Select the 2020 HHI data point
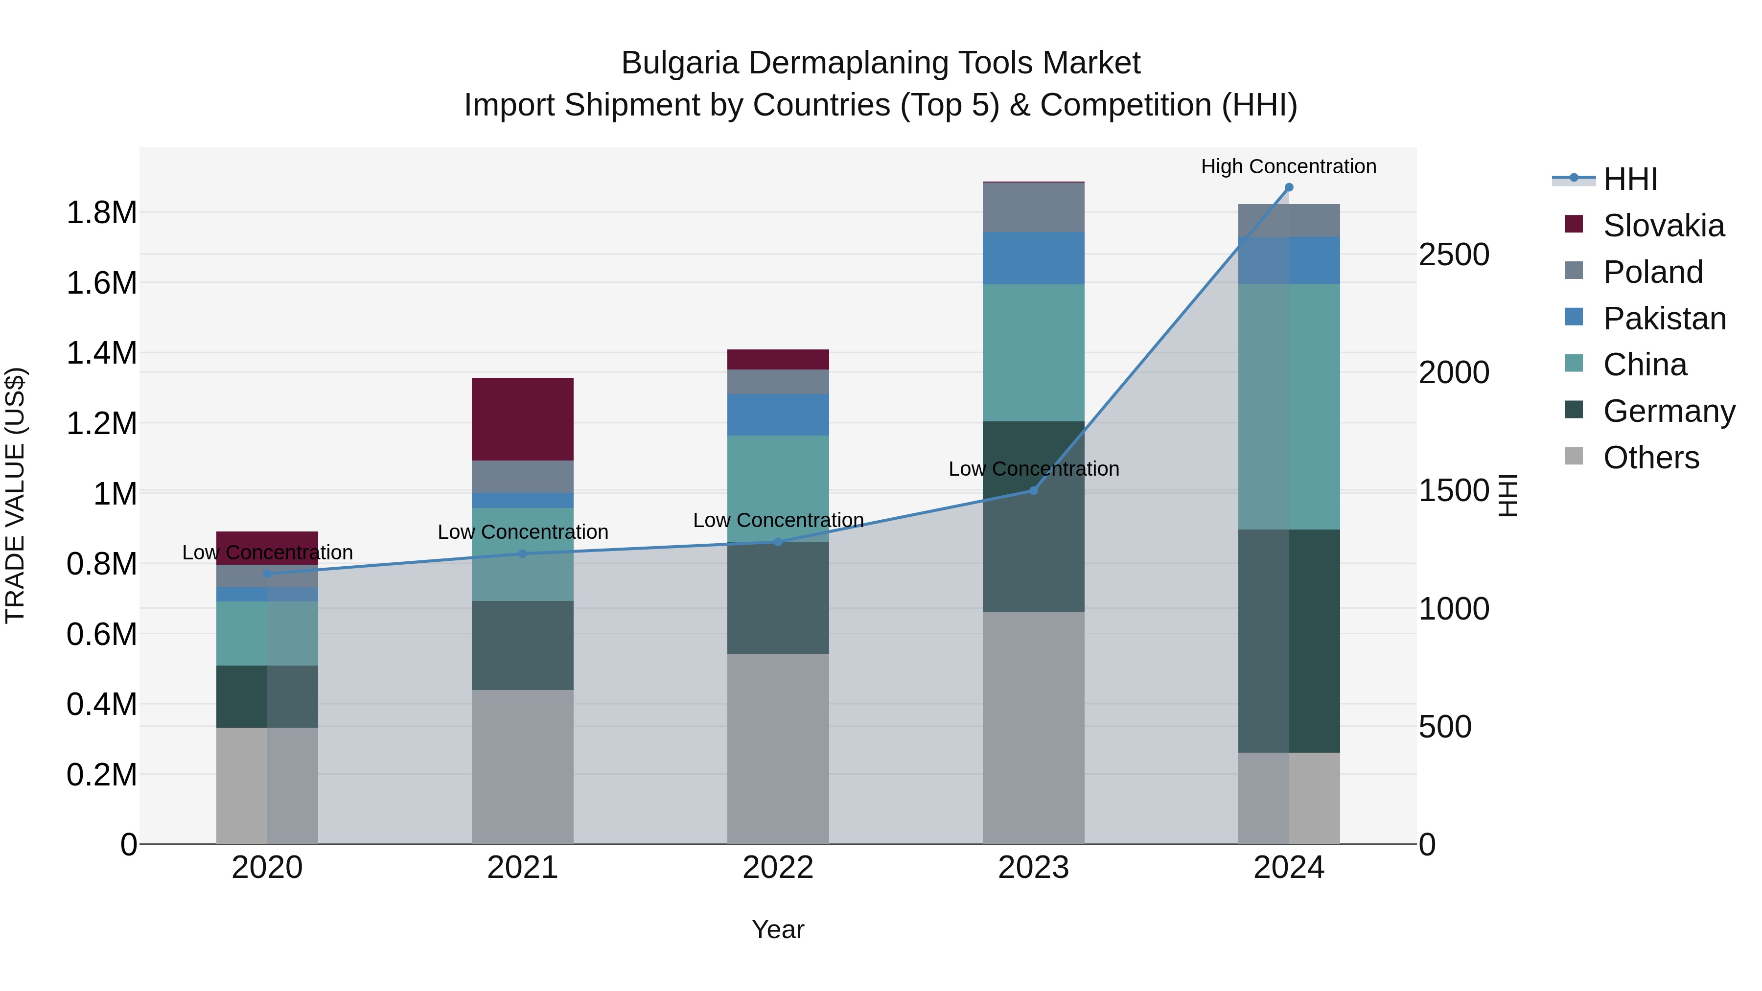 [x=267, y=574]
